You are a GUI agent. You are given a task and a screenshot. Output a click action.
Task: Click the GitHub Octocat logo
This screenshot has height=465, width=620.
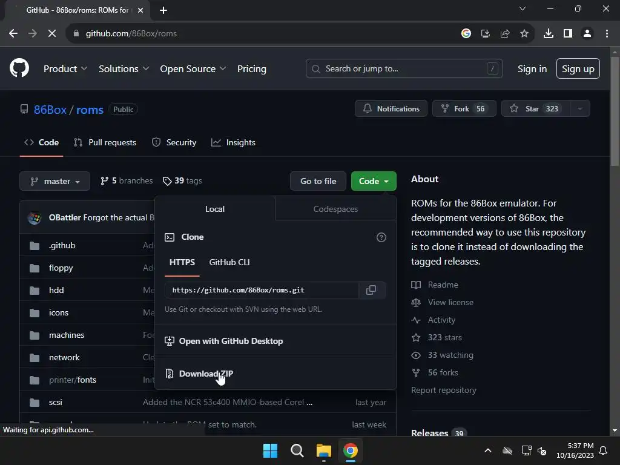coord(19,68)
